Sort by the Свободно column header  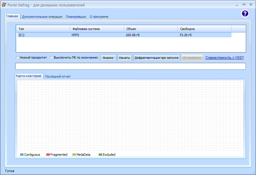point(205,29)
